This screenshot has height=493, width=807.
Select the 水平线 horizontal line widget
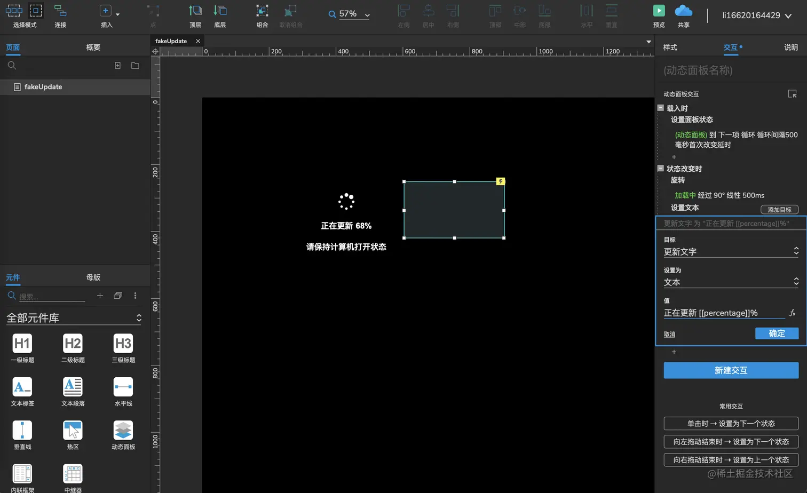pyautogui.click(x=123, y=392)
